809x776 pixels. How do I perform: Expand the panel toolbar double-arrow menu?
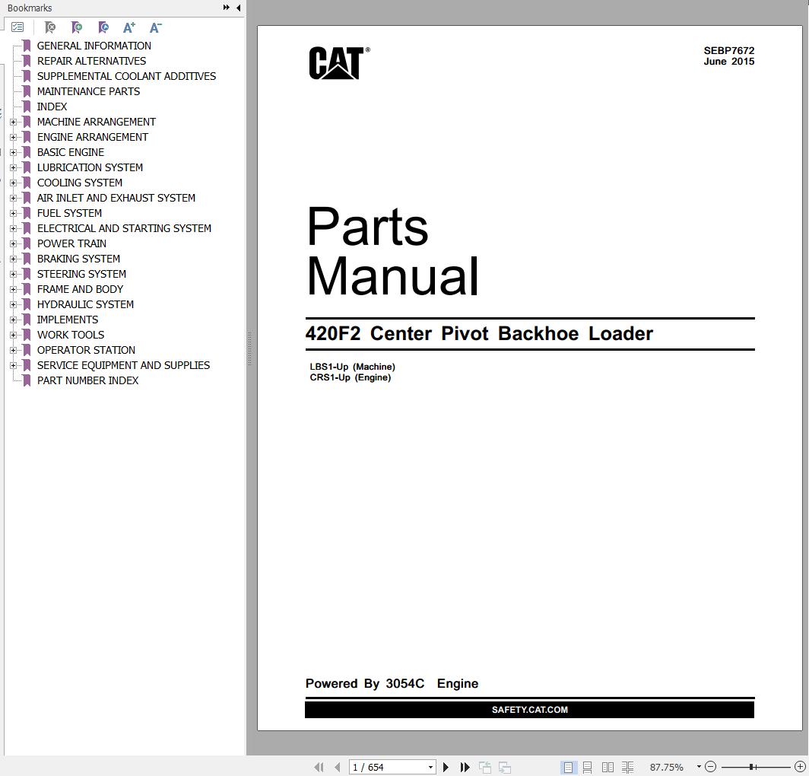click(226, 7)
